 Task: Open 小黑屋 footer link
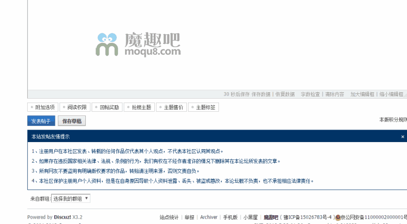tap(251, 217)
